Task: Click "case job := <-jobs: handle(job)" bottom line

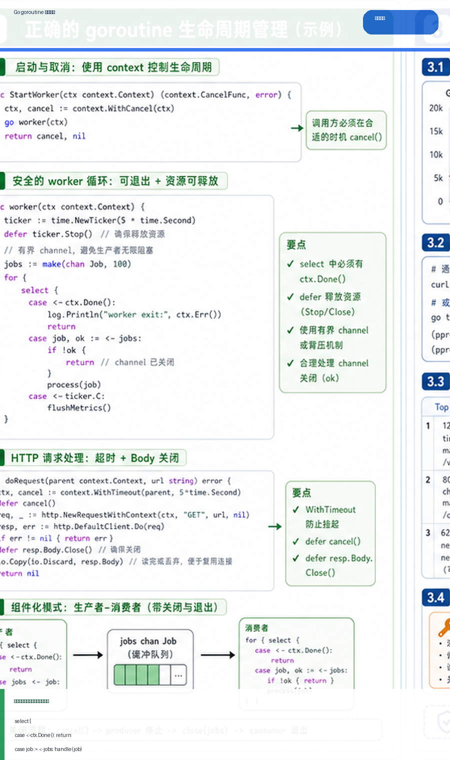Action: point(48,749)
